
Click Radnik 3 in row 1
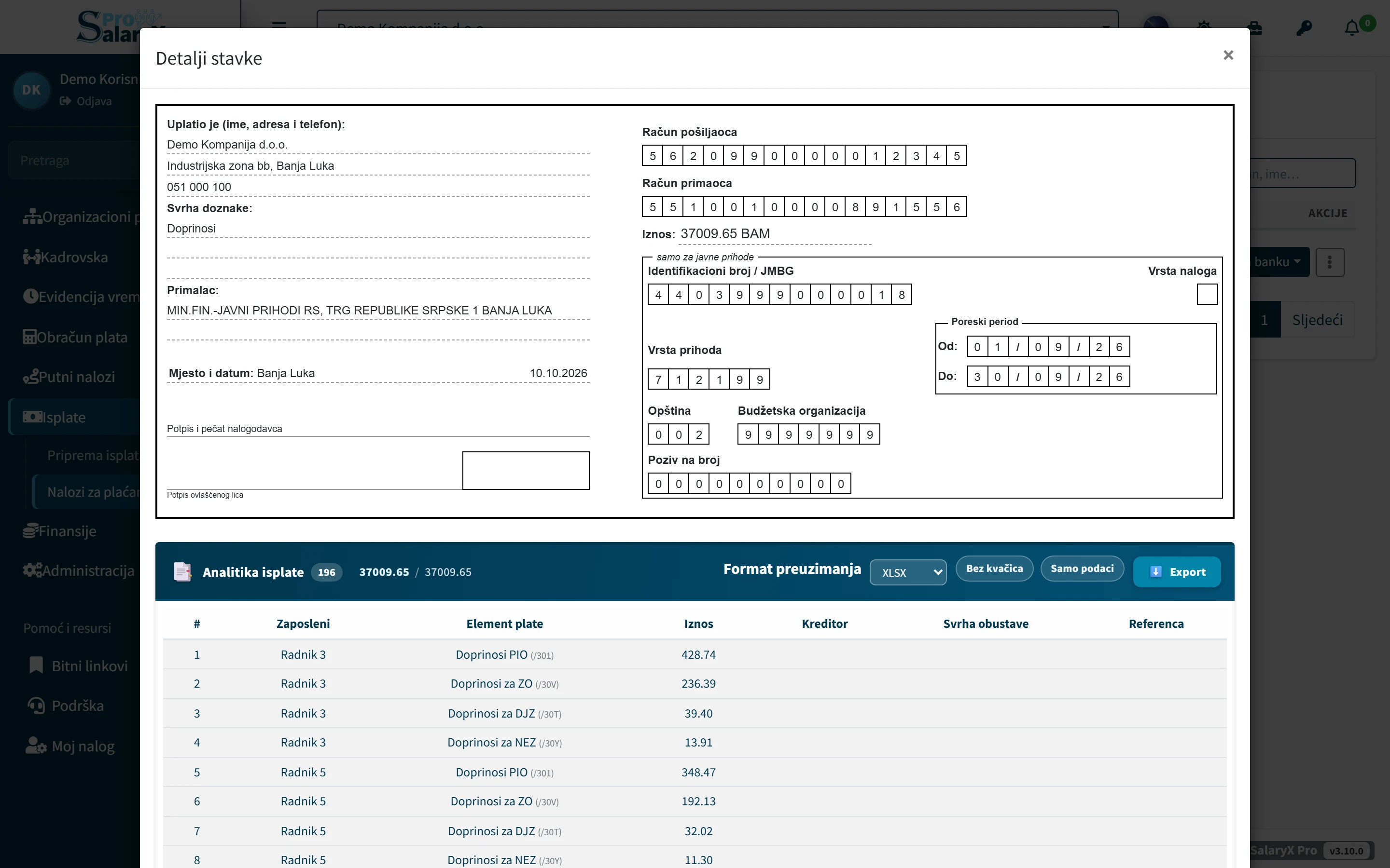303,655
